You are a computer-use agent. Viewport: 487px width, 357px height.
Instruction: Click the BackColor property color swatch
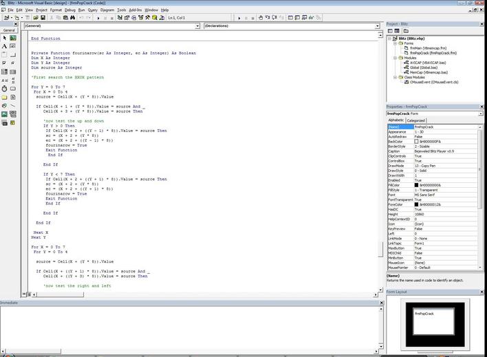(x=417, y=141)
